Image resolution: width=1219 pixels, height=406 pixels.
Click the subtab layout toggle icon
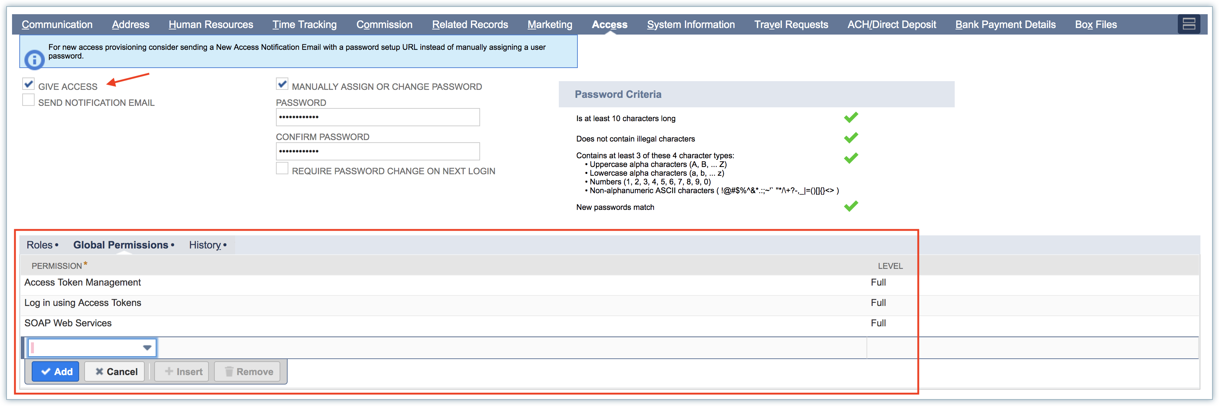(x=1189, y=24)
